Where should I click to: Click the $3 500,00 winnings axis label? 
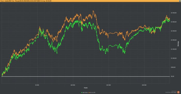(x=174, y=13)
